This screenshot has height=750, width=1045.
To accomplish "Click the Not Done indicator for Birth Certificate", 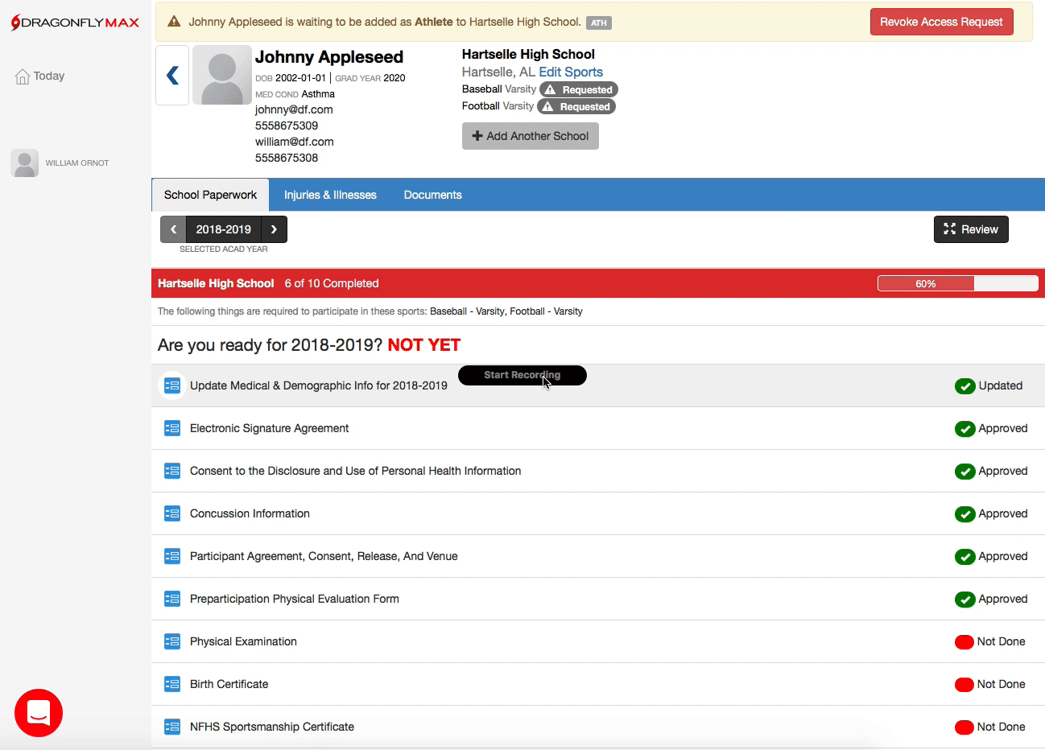I will coord(964,685).
